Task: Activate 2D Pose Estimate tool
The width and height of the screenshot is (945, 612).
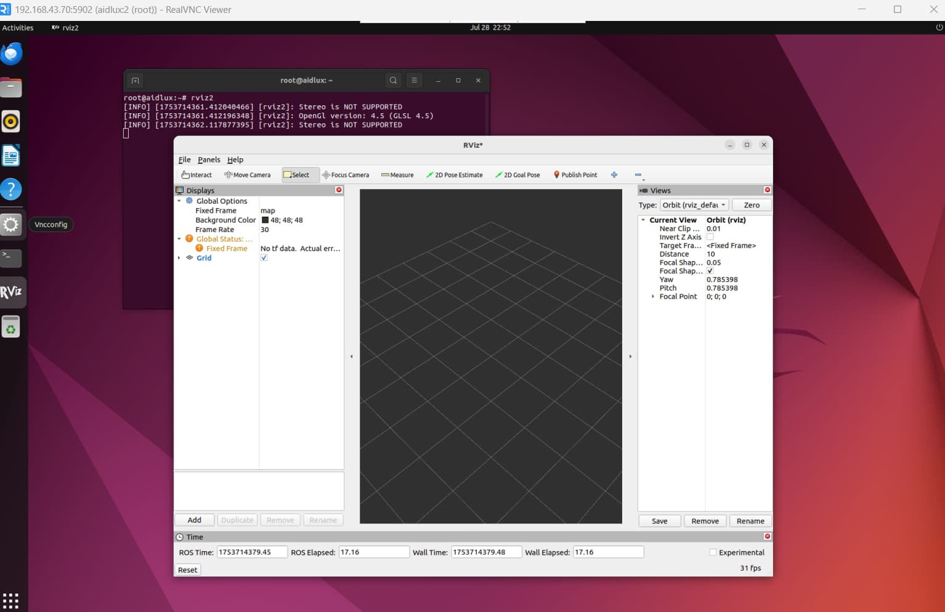Action: pyautogui.click(x=455, y=175)
